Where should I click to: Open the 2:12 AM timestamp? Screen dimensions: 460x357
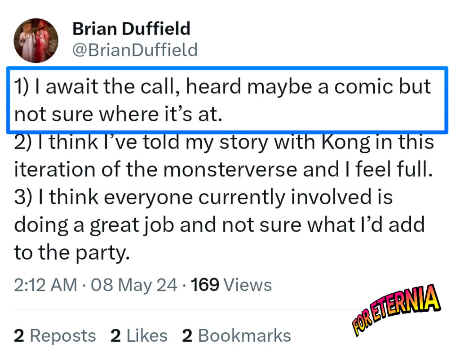click(45, 285)
